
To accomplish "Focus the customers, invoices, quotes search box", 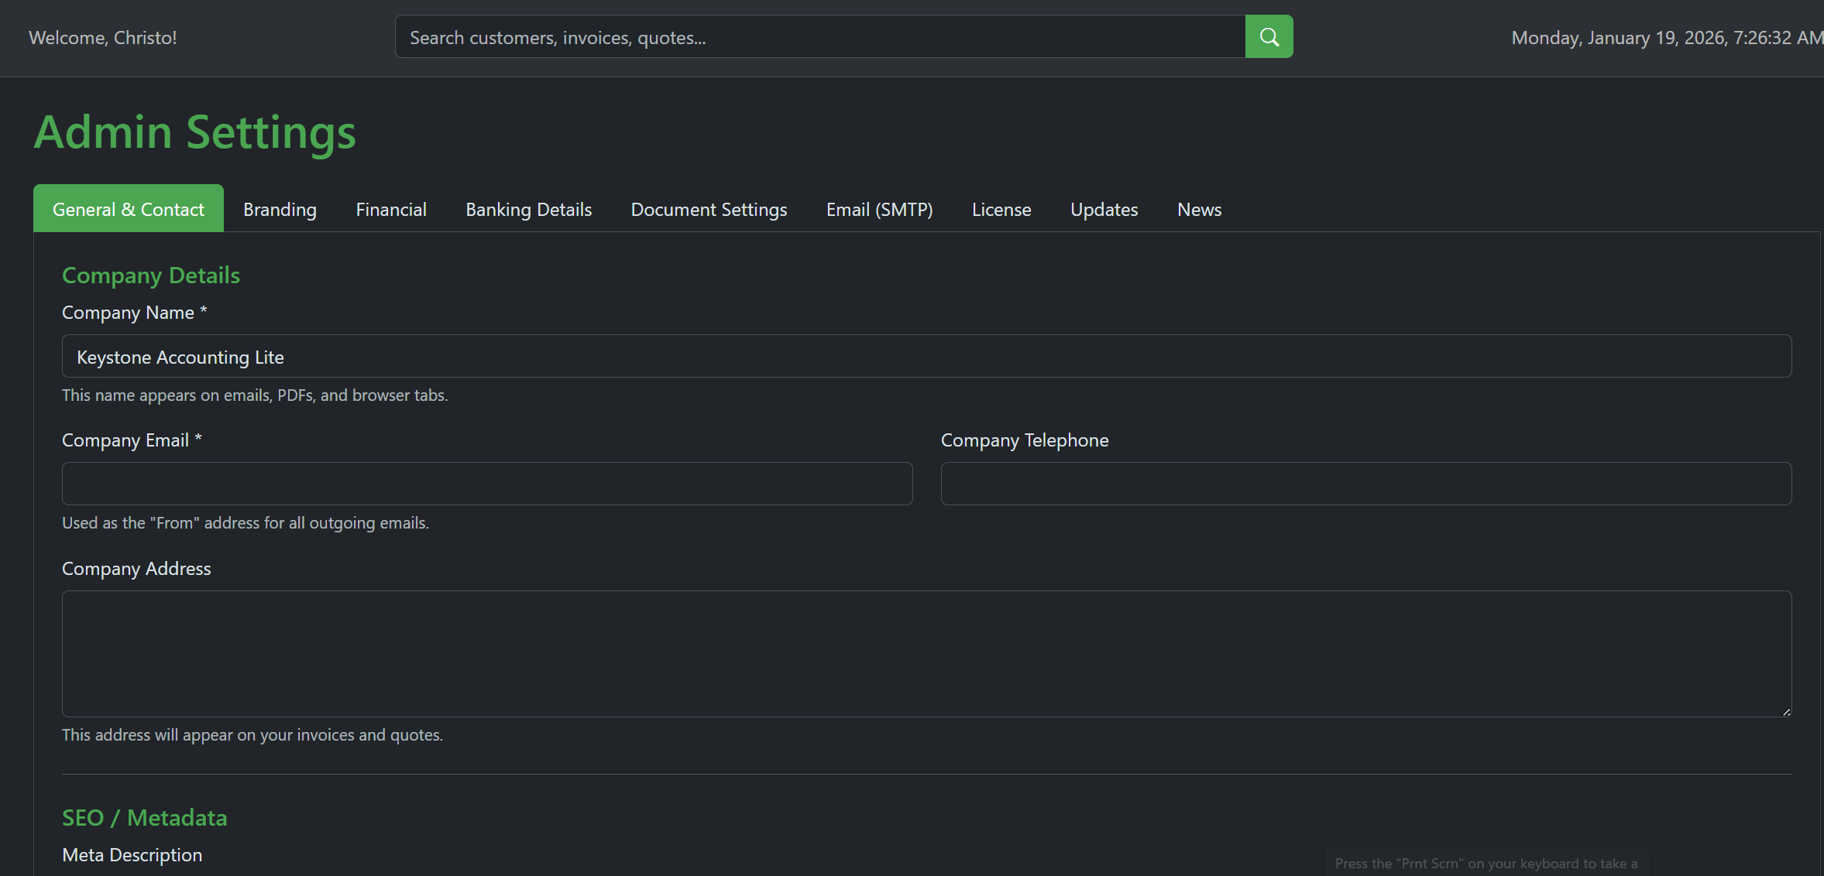I will (819, 37).
